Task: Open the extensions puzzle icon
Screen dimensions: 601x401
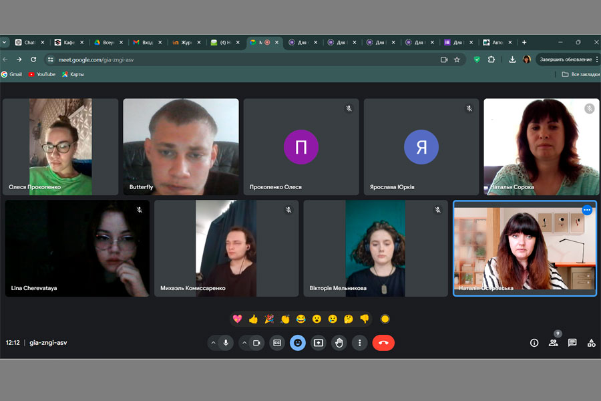Action: tap(491, 59)
